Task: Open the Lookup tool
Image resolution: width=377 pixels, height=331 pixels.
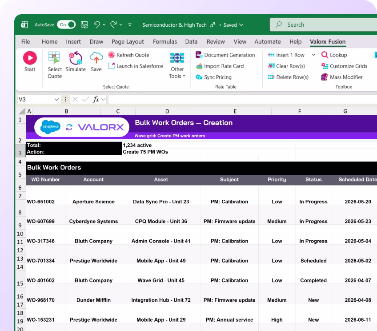Action: point(334,55)
